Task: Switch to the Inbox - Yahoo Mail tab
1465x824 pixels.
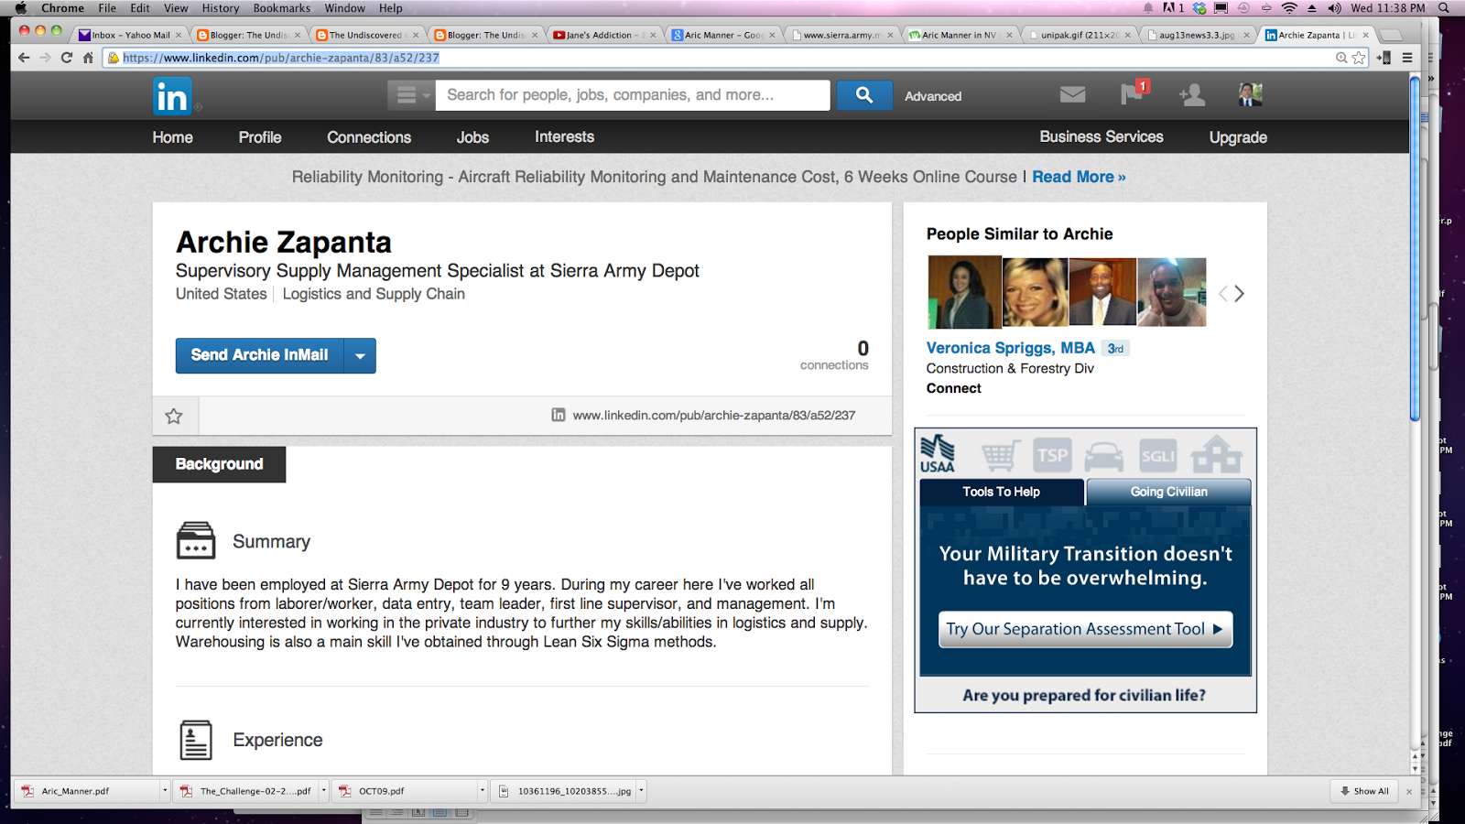Action: pyautogui.click(x=131, y=35)
